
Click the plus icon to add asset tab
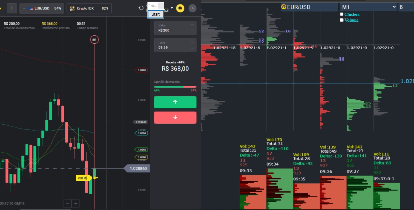(12, 8)
